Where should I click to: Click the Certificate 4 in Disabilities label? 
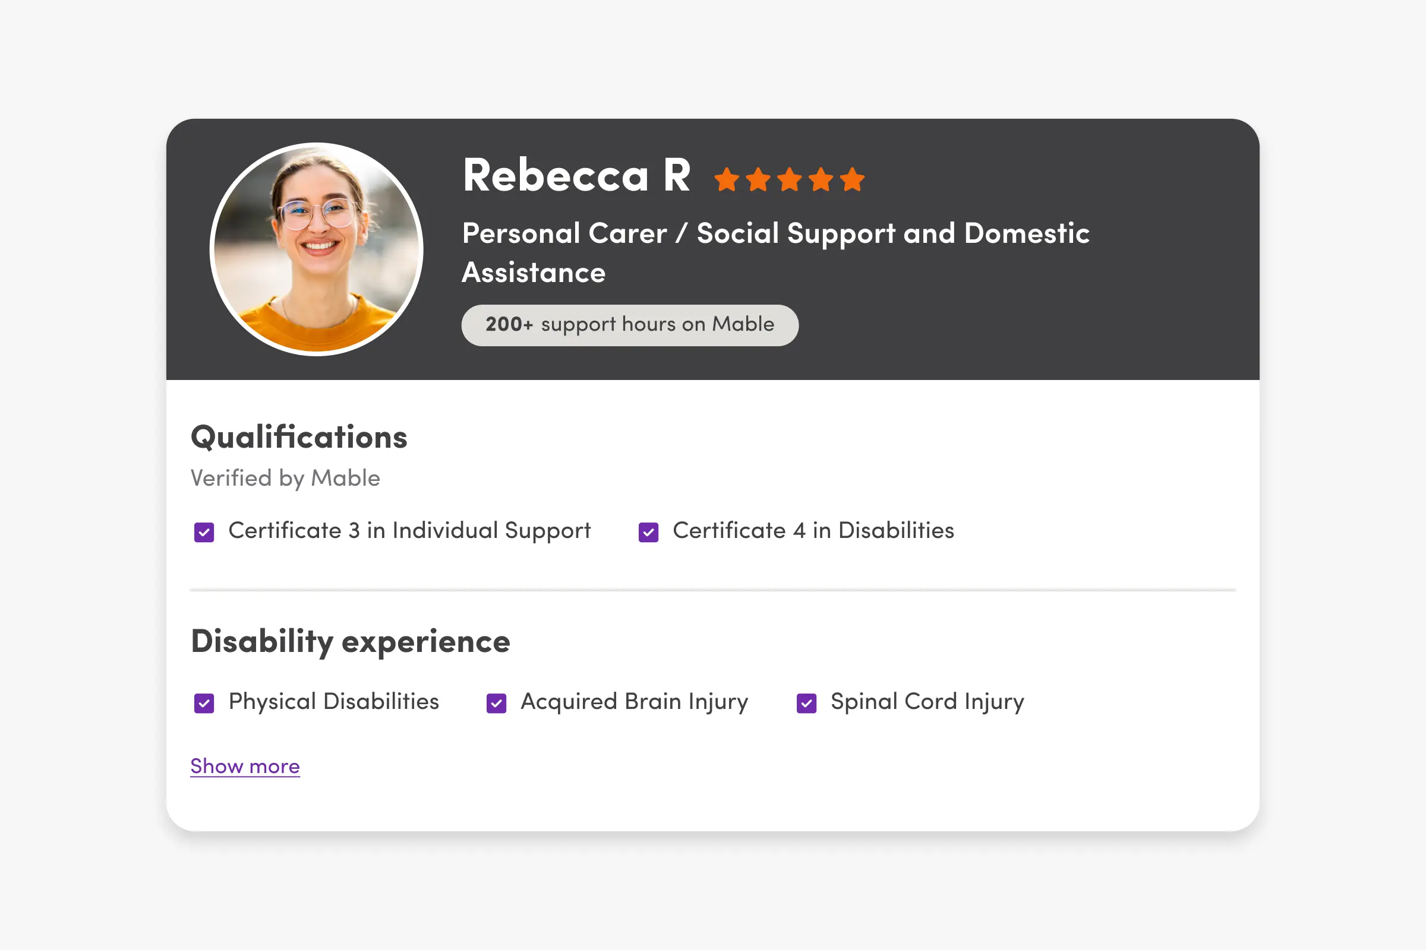coord(813,531)
